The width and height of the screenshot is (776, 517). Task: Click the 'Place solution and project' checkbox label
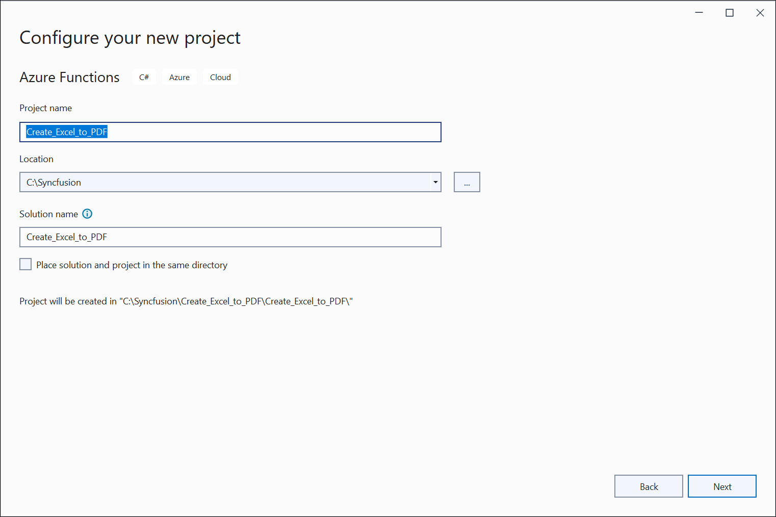point(132,265)
